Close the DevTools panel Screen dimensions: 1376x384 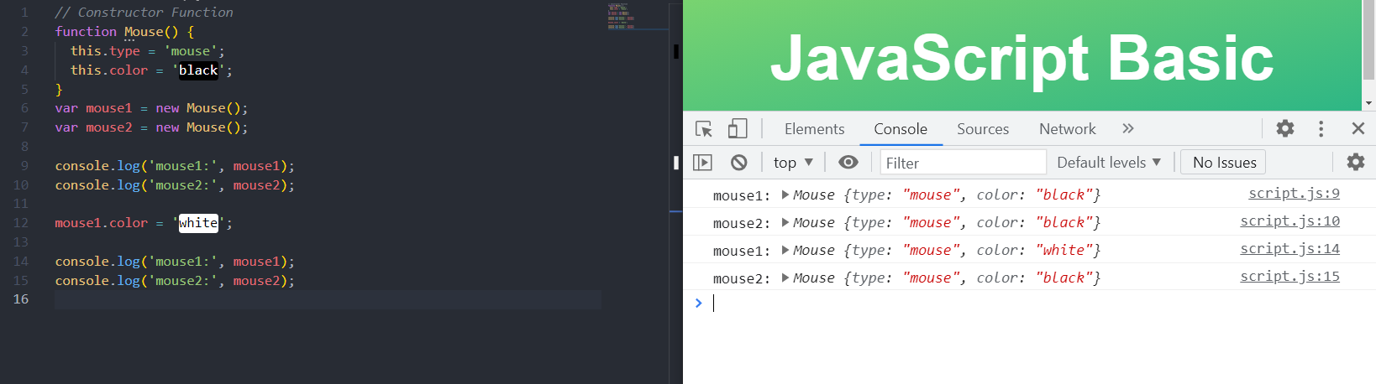[1358, 128]
